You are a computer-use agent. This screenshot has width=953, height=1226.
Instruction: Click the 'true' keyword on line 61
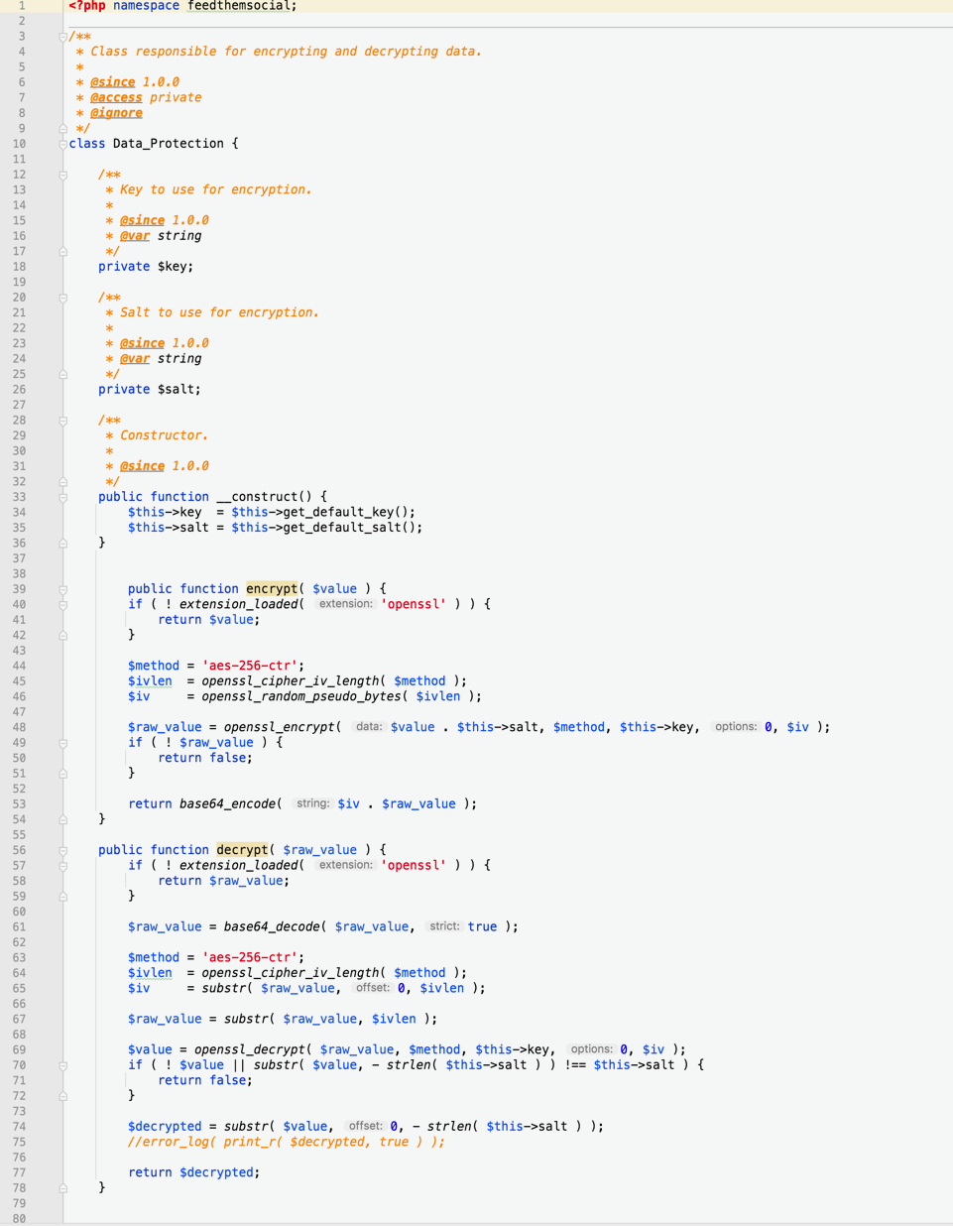coord(483,927)
